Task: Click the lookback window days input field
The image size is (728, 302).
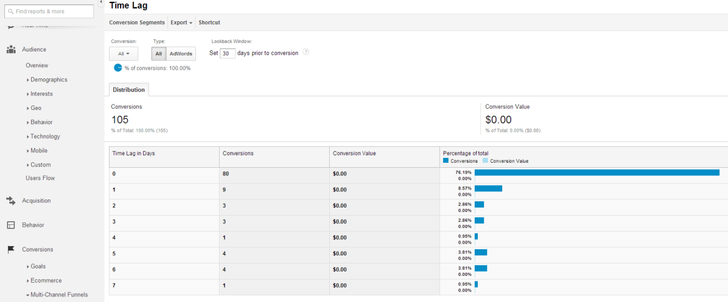Action: pos(228,53)
